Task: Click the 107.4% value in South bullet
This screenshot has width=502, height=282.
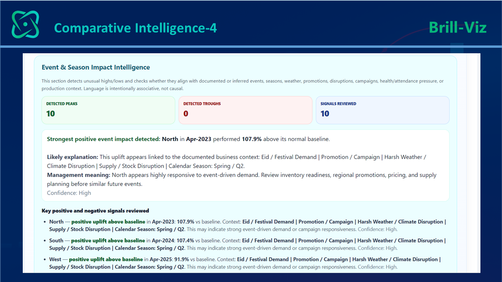Action: pyautogui.click(x=185, y=240)
